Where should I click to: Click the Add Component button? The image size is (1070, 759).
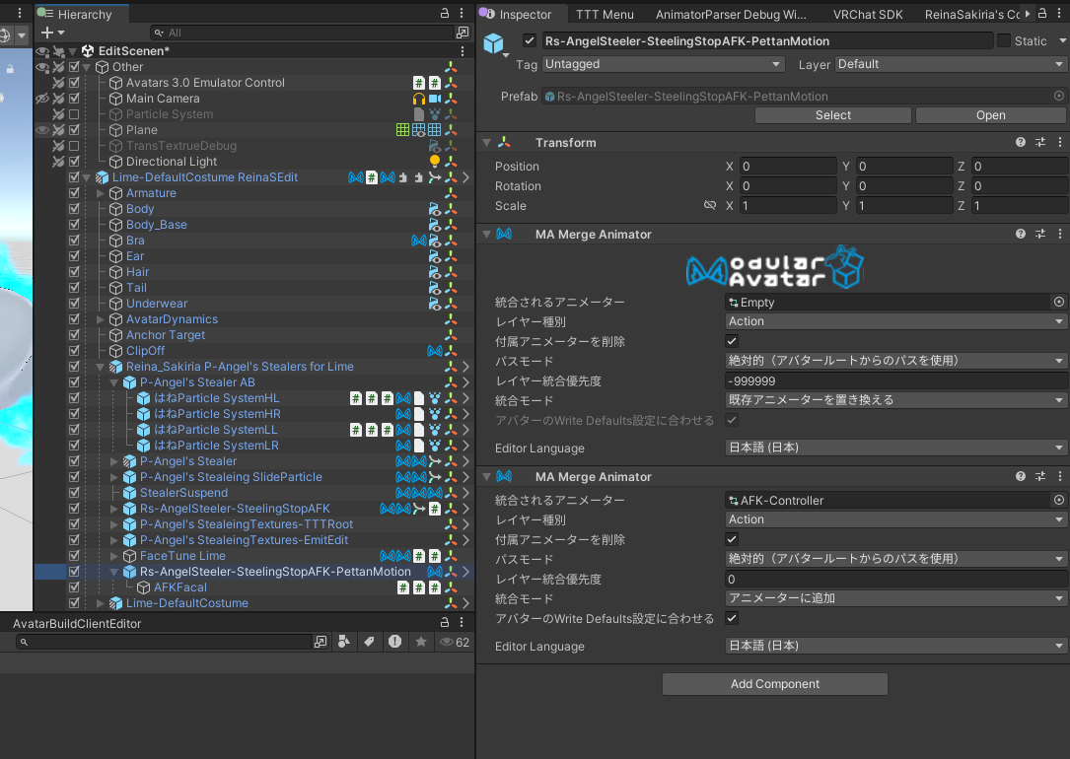(774, 683)
